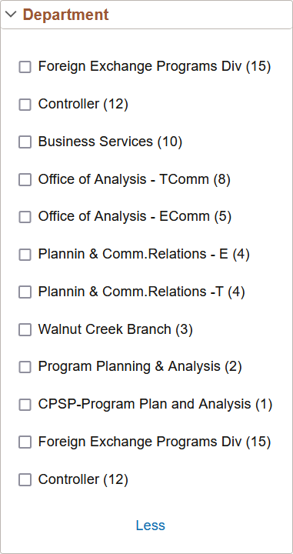Click the Business Services (10) label text

point(110,142)
